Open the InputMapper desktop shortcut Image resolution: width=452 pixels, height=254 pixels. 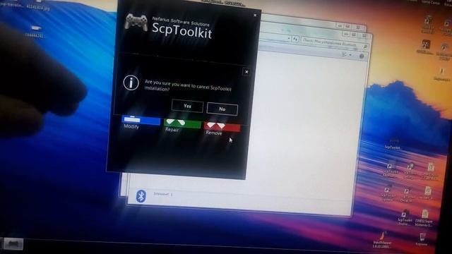click(382, 240)
